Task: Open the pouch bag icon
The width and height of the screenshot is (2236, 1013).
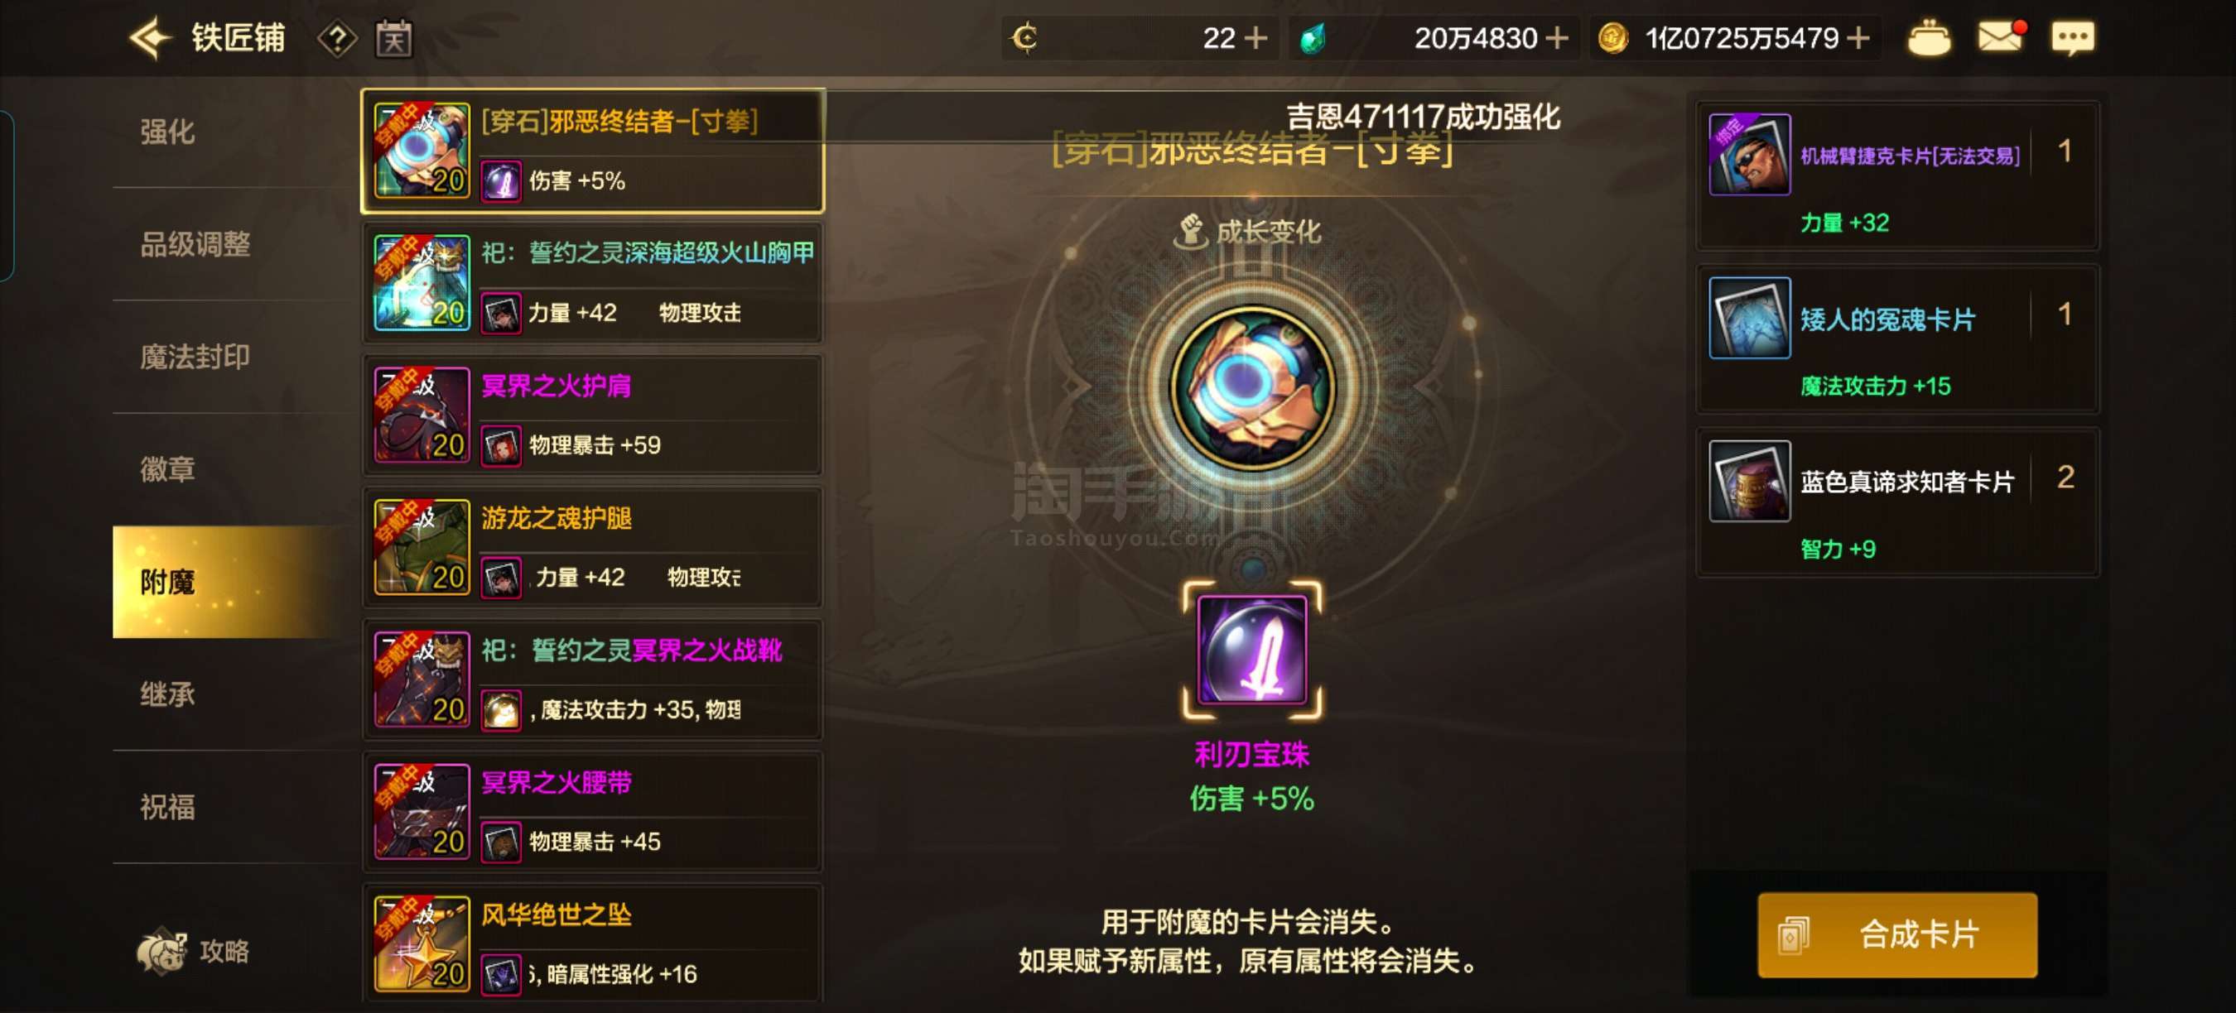Action: point(1929,38)
